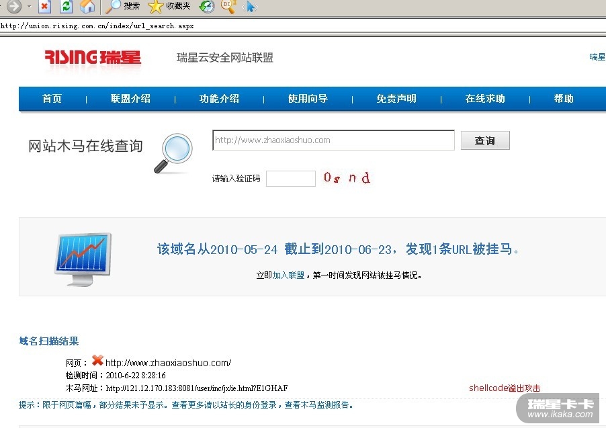606x428 pixels.
Task: Click the 验证码 captcha input box
Action: point(291,179)
